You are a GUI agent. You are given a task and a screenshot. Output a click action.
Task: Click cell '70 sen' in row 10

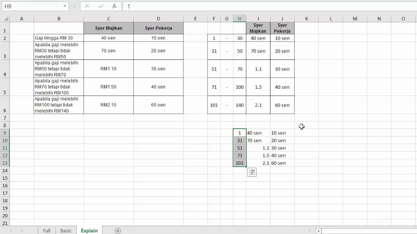(258, 140)
